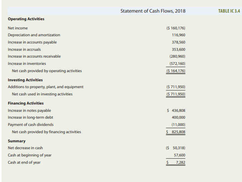Click the Statement of Cash Flows, 2018 title
The height and width of the screenshot is (182, 242).
pos(153,11)
